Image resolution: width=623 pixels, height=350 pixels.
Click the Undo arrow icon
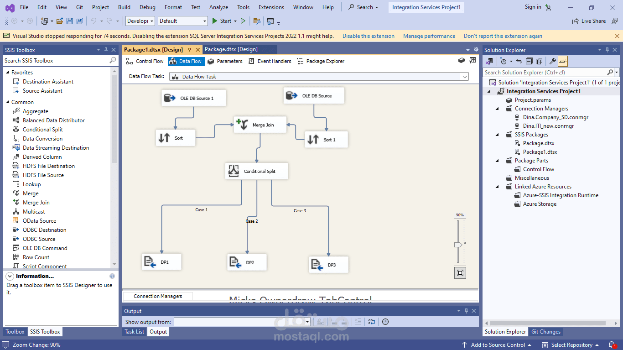[x=93, y=21]
